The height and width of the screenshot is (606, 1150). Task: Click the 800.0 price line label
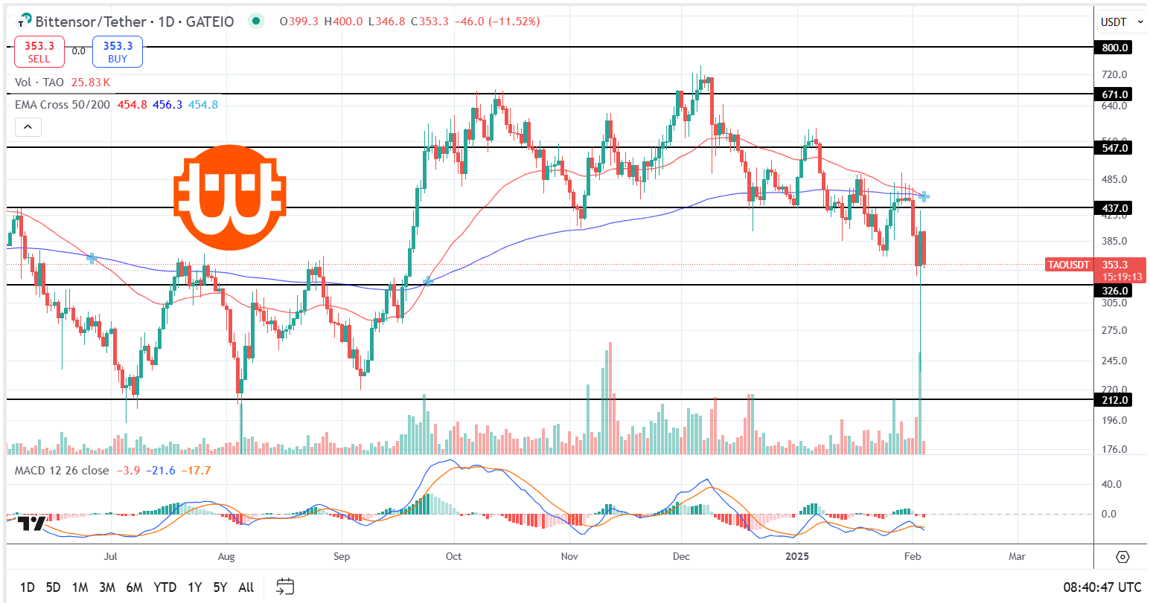[1114, 48]
